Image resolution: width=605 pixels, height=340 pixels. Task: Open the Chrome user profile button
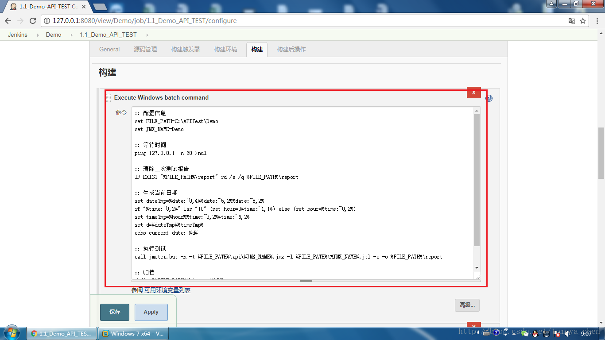[x=551, y=4]
